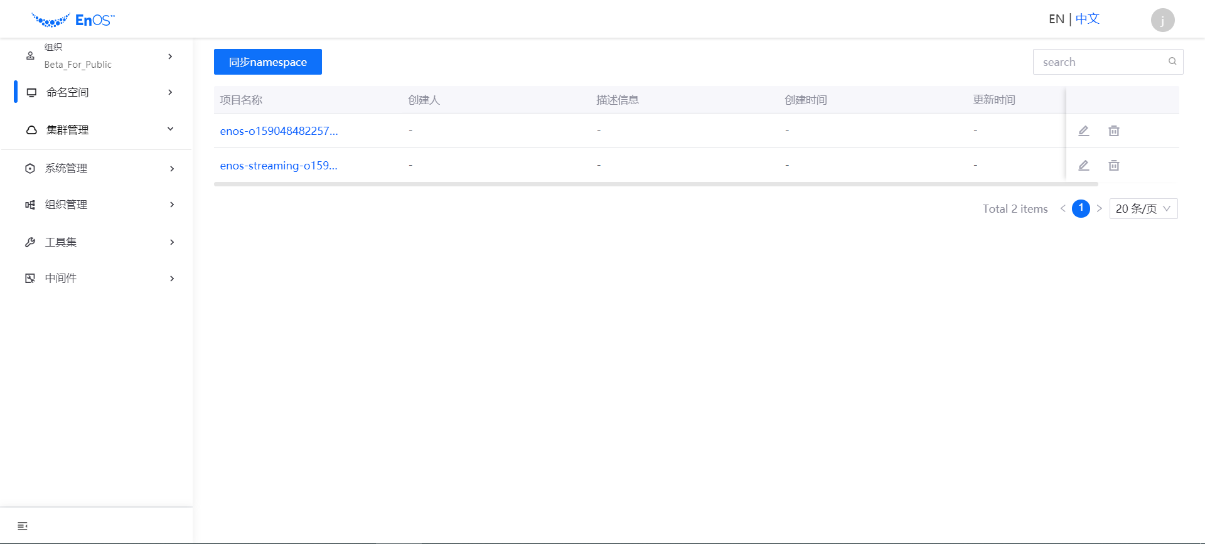Expand the Beta_For_Public organization chevron
Image resolution: width=1205 pixels, height=544 pixels.
pos(170,56)
